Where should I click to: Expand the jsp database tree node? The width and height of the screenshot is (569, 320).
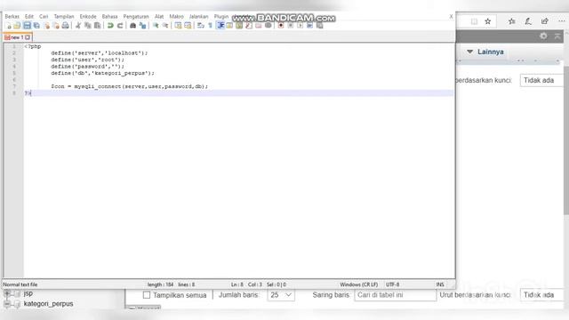pyautogui.click(x=7, y=293)
